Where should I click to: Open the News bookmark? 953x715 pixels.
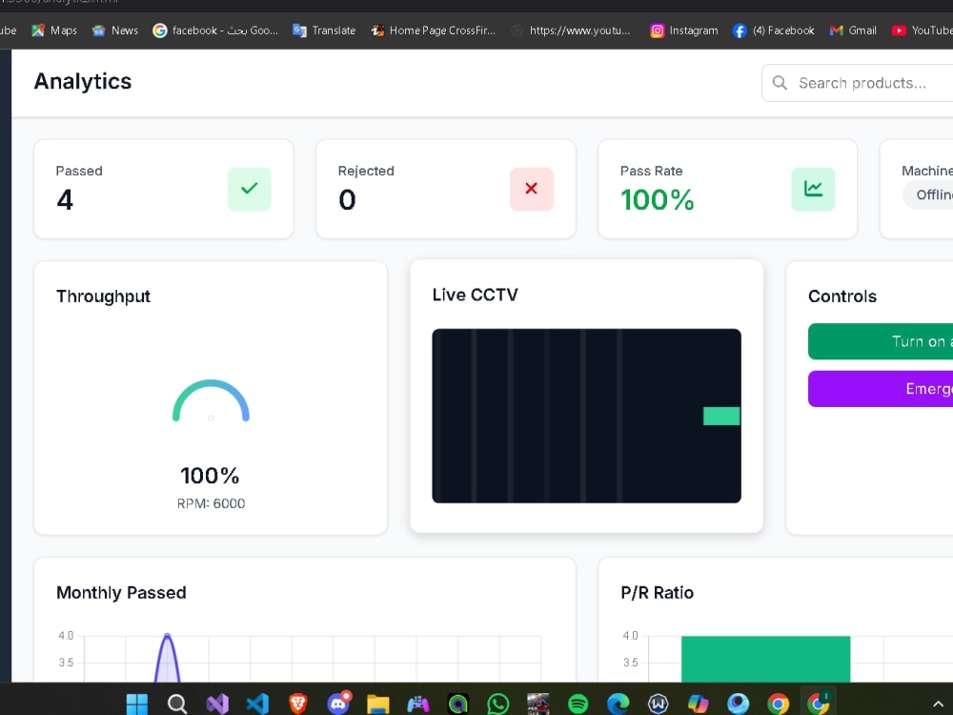115,31
